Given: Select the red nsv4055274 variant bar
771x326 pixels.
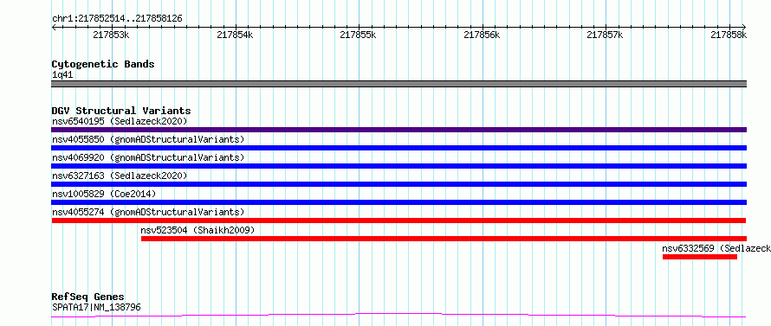Looking at the screenshot, I should click(x=398, y=221).
